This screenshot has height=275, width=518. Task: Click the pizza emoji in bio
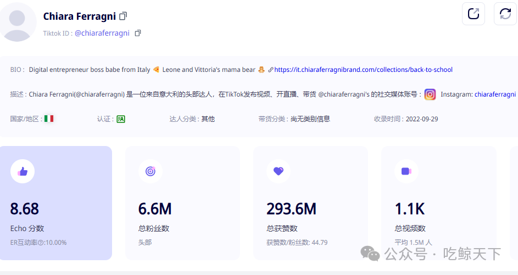click(x=156, y=70)
